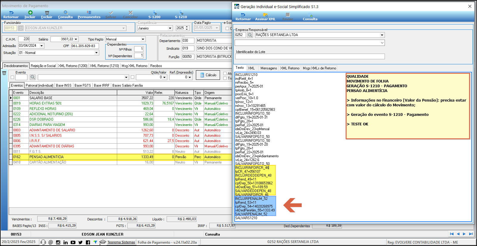The width and height of the screenshot is (477, 246).
Task: Switch to the Mensagens tab
Action: [269, 68]
